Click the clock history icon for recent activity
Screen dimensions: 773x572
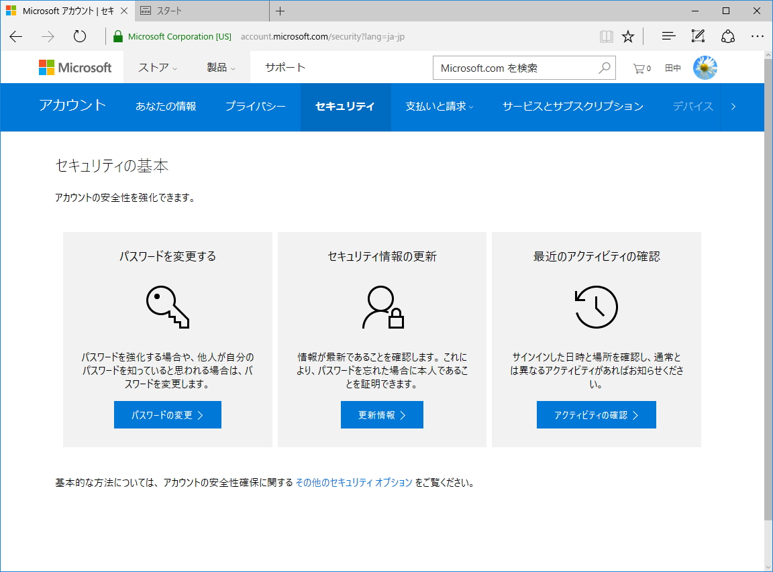[x=596, y=306]
